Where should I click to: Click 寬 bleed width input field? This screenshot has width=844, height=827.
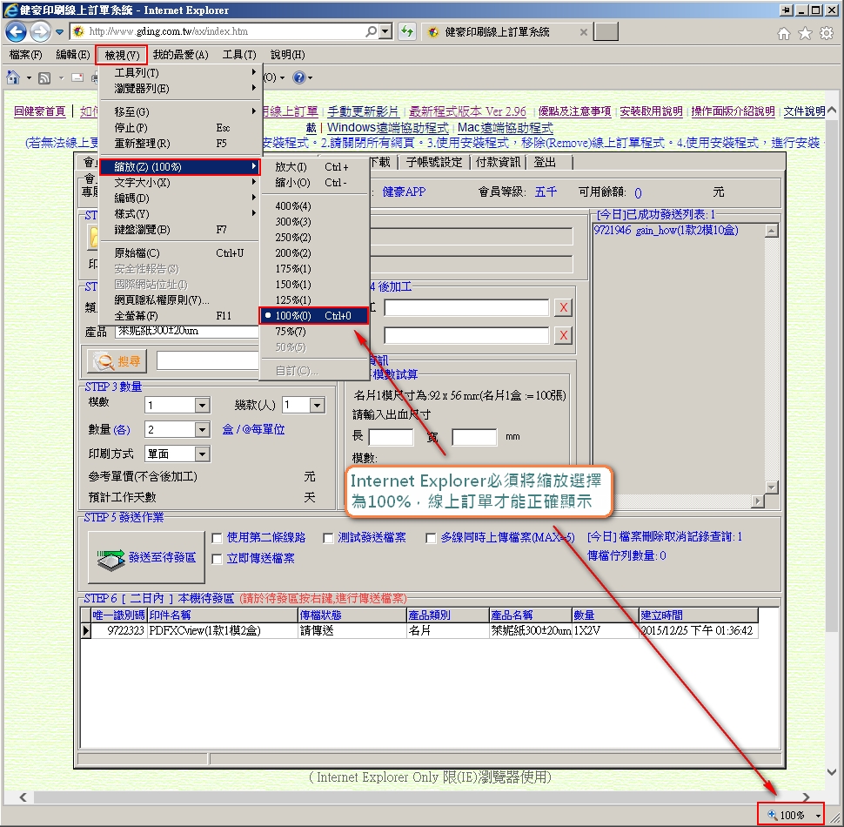pyautogui.click(x=474, y=437)
